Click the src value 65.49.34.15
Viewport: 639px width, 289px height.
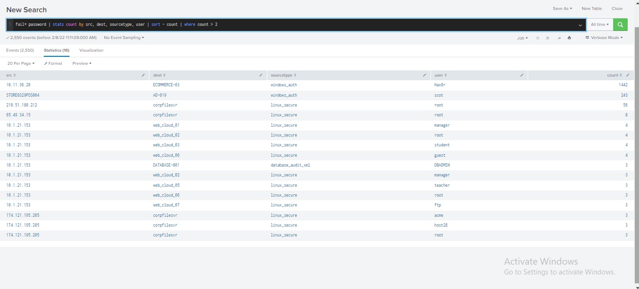point(18,115)
